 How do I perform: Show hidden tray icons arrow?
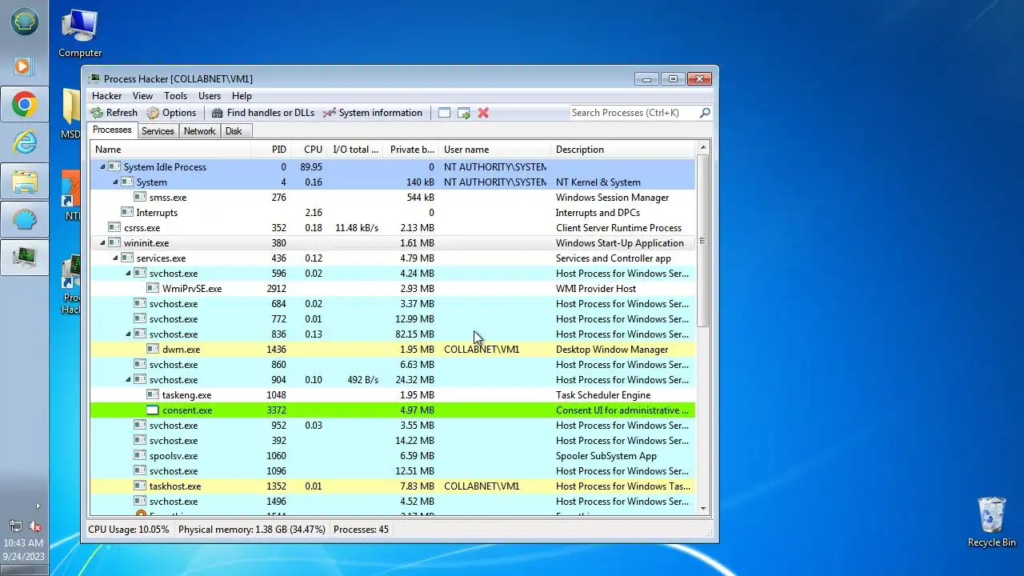pyautogui.click(x=37, y=506)
